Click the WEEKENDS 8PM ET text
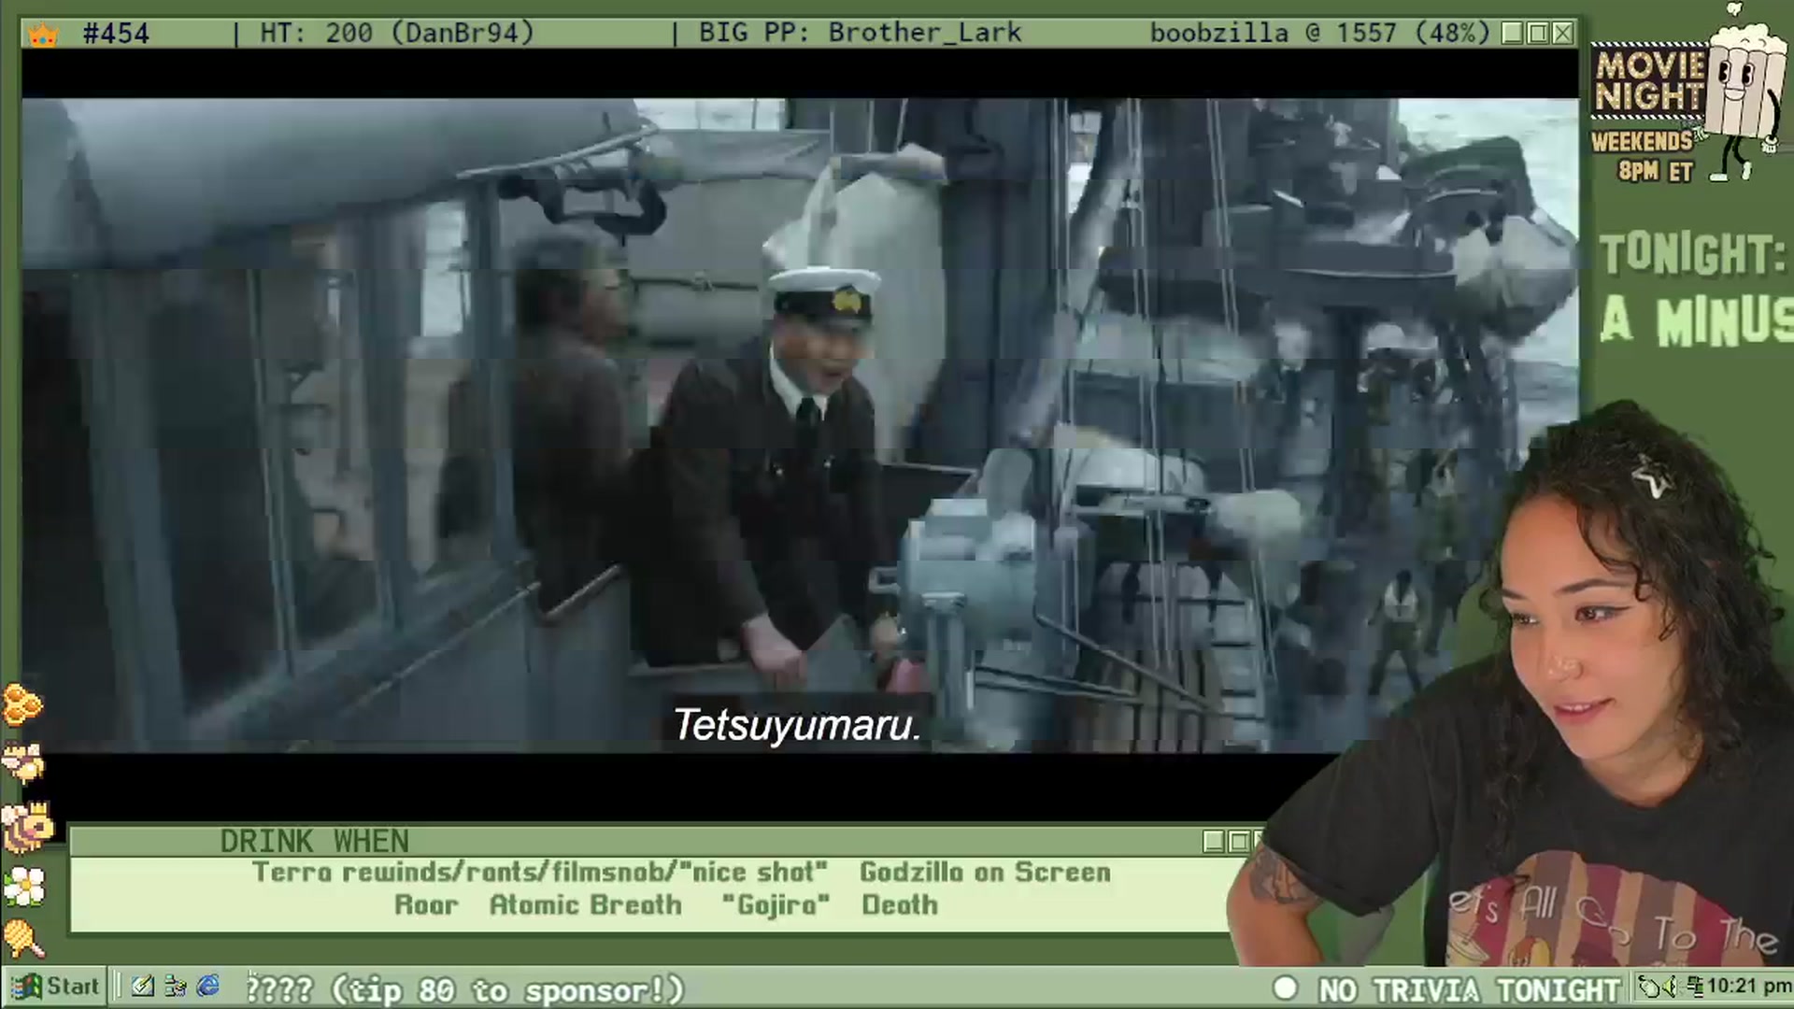The height and width of the screenshot is (1009, 1794). click(1643, 156)
